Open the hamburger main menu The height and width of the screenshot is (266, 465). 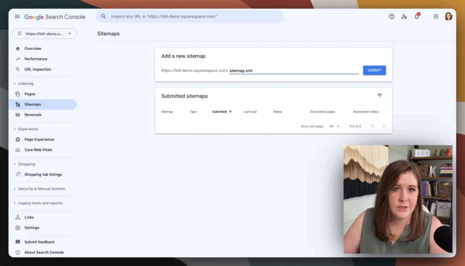coord(17,17)
